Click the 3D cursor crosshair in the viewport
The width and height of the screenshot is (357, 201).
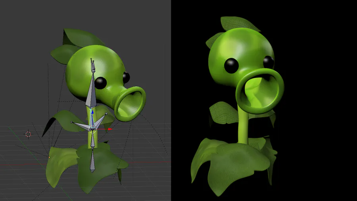(x=28, y=134)
